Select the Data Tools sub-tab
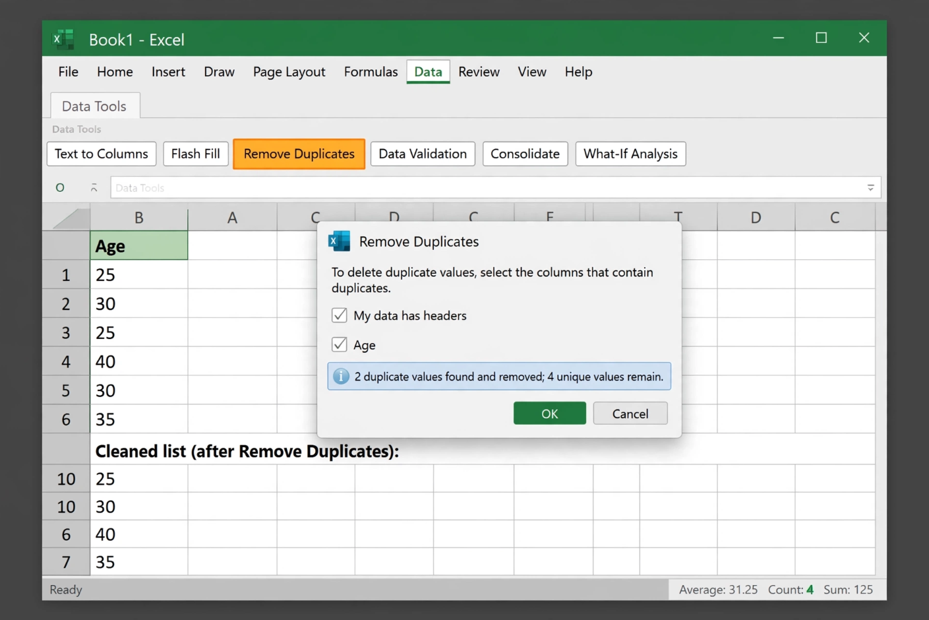The image size is (929, 620). tap(94, 106)
